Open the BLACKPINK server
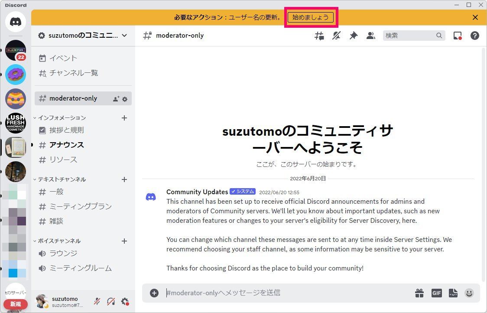 (16, 50)
